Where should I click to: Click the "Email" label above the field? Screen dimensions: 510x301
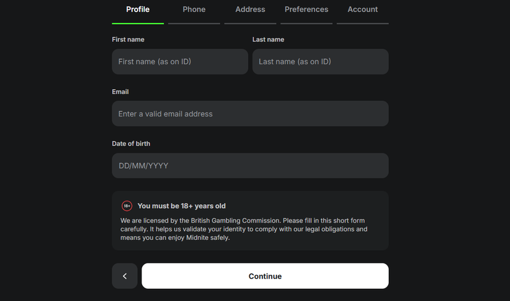[x=120, y=92]
